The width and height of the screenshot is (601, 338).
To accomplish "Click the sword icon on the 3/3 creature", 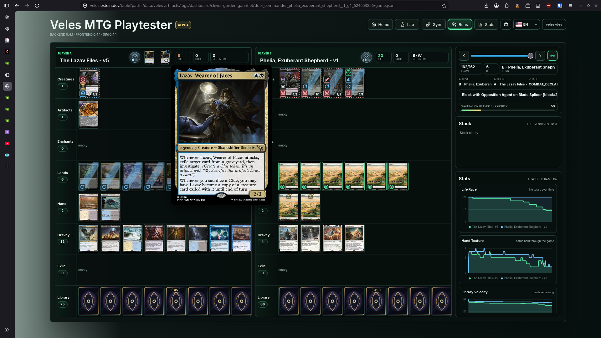I will pyautogui.click(x=327, y=79).
